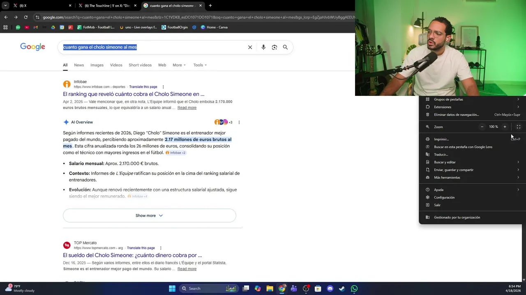
Task: Switch to the Videos results tab
Action: [116, 65]
